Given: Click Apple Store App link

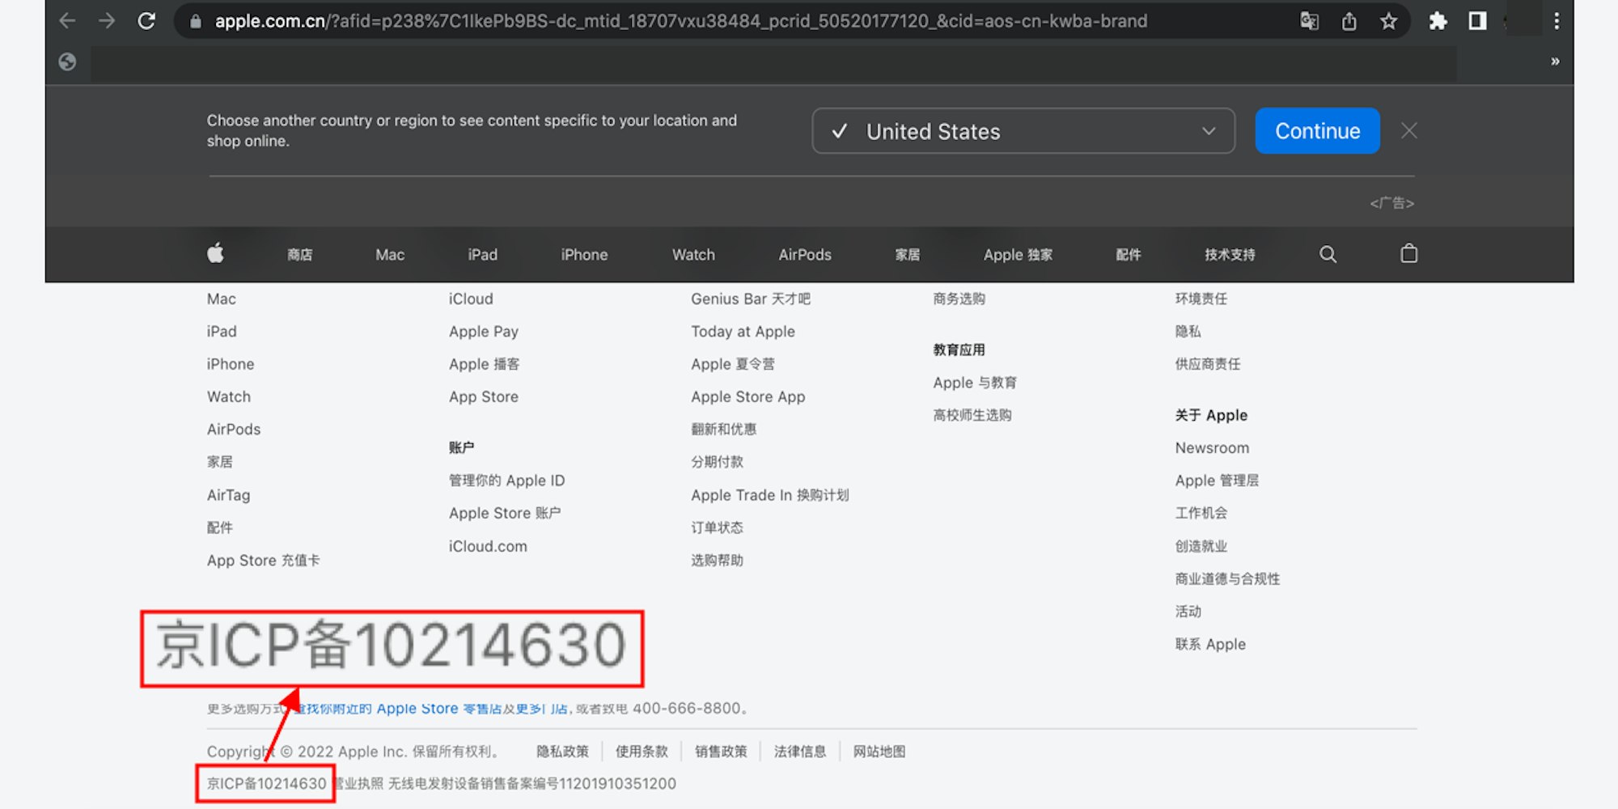Looking at the screenshot, I should (748, 397).
